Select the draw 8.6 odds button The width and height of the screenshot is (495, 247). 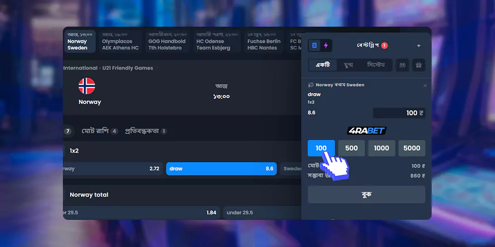[221, 168]
